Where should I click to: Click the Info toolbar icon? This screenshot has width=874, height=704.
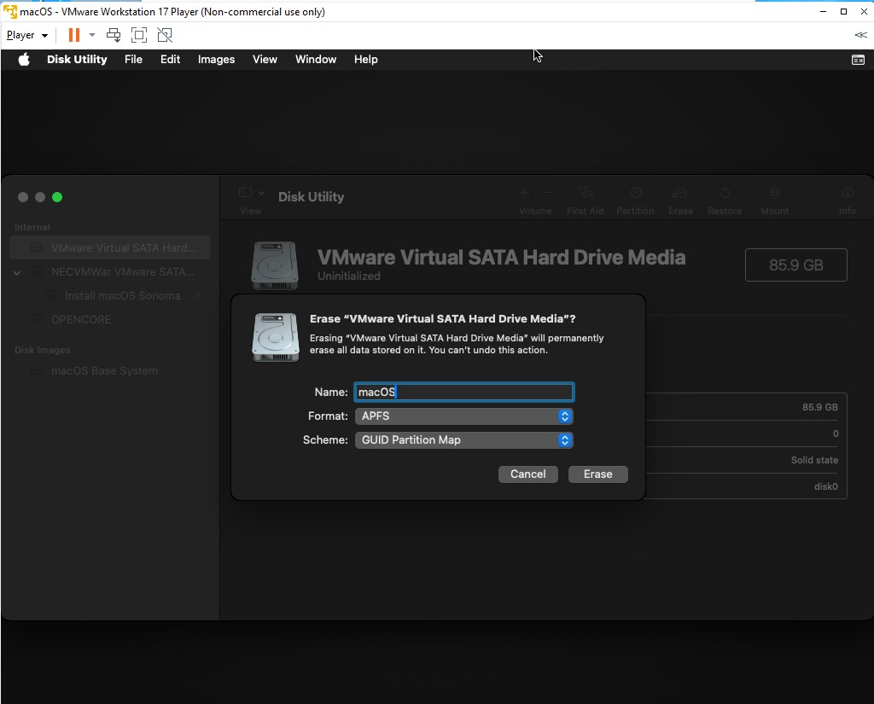click(847, 194)
